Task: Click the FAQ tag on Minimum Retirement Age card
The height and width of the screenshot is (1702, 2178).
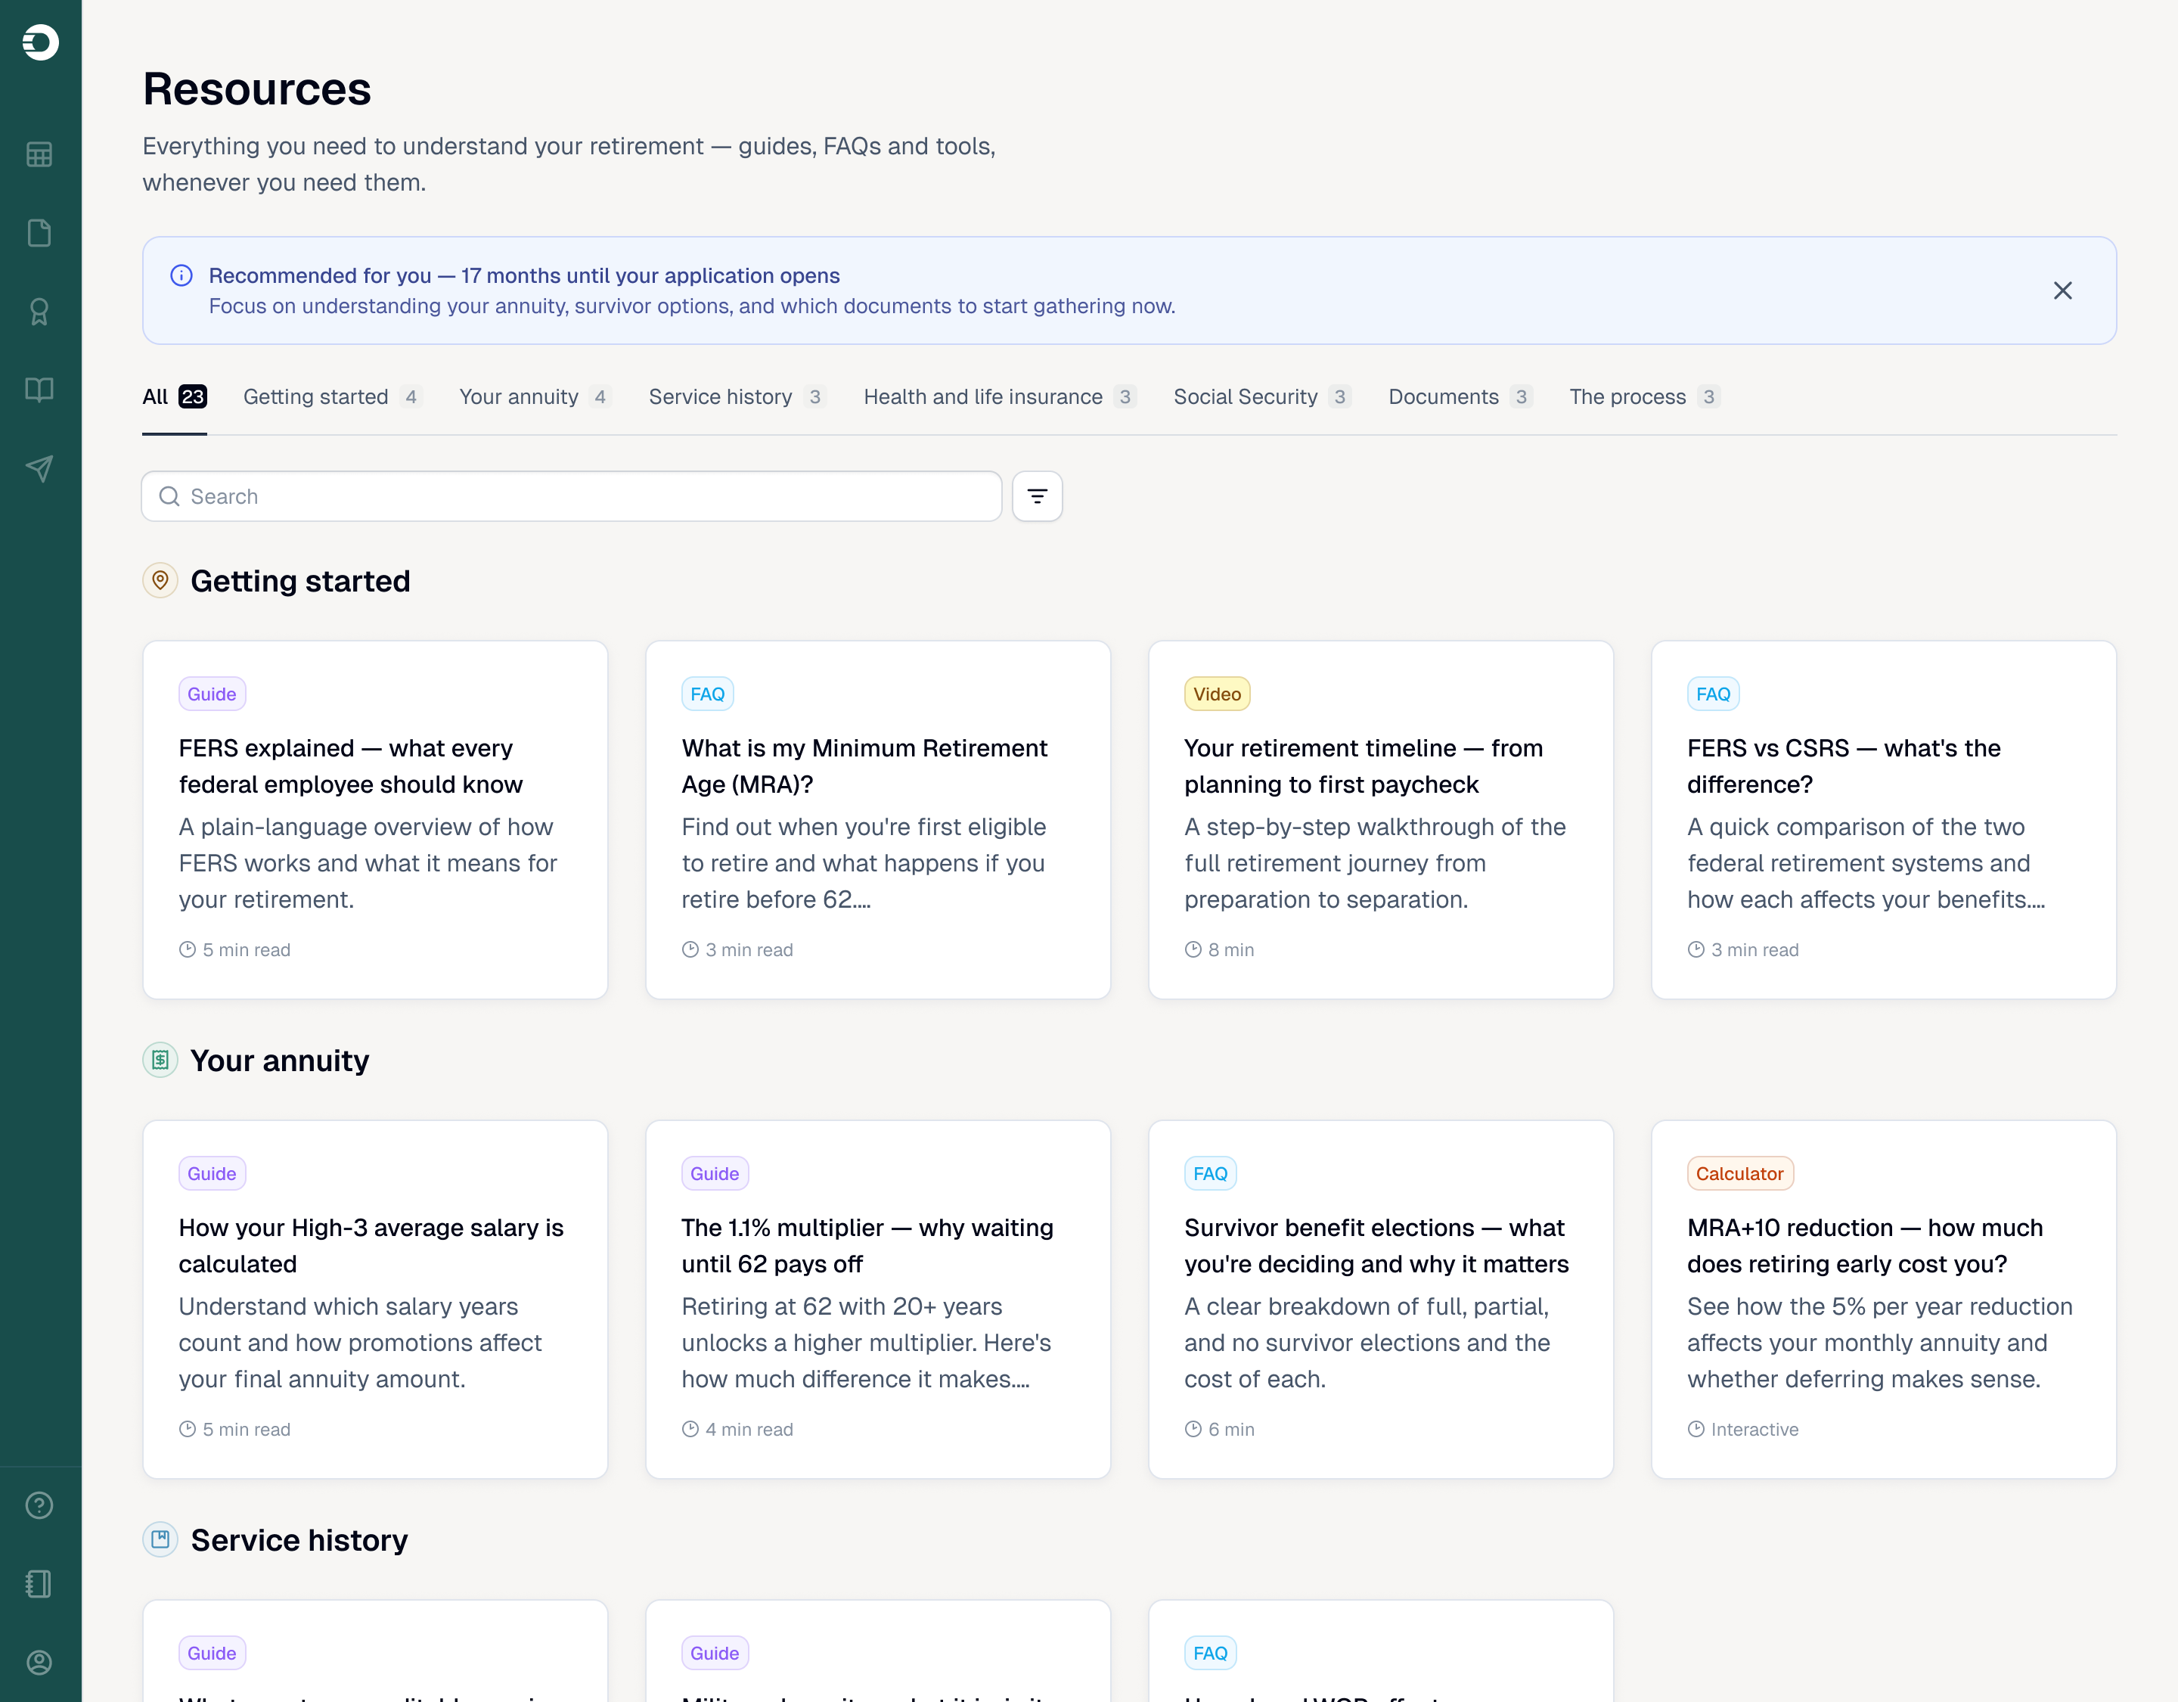Action: click(707, 694)
